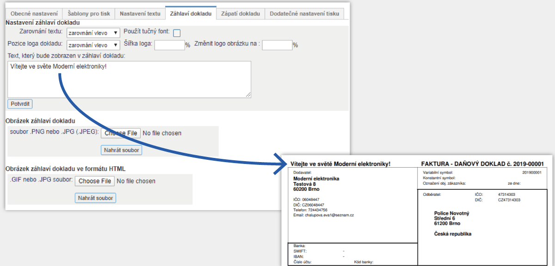Screen dimensions: 555x266
Task: Choose File for PNG or JPG header image
Action: point(121,133)
